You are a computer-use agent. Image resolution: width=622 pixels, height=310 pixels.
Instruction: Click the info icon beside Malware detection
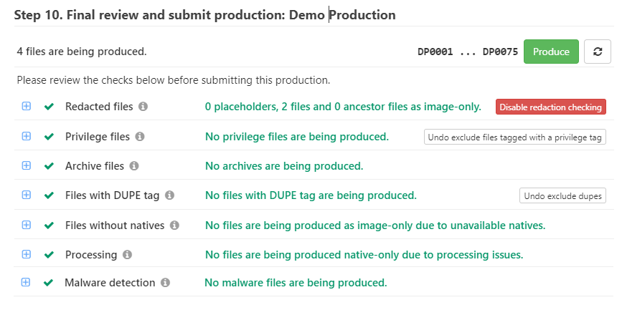coord(165,283)
